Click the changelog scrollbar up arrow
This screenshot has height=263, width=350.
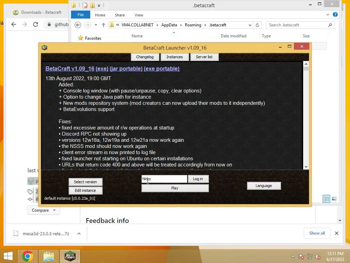[306, 64]
